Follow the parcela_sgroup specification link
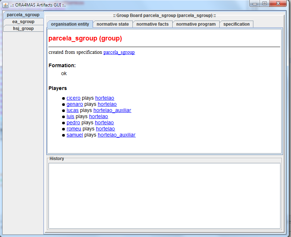 [119, 52]
